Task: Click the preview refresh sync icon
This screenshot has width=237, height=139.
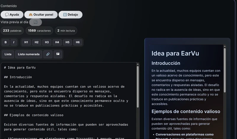Action: (x=36, y=22)
